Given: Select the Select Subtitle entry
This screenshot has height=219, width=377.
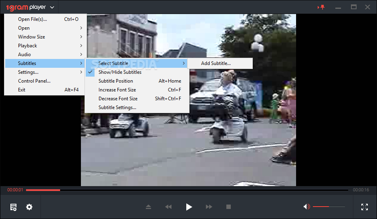Looking at the screenshot, I should [x=137, y=63].
